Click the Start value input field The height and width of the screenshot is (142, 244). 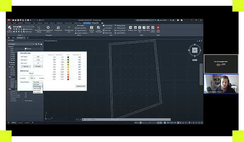pyautogui.click(x=38, y=57)
